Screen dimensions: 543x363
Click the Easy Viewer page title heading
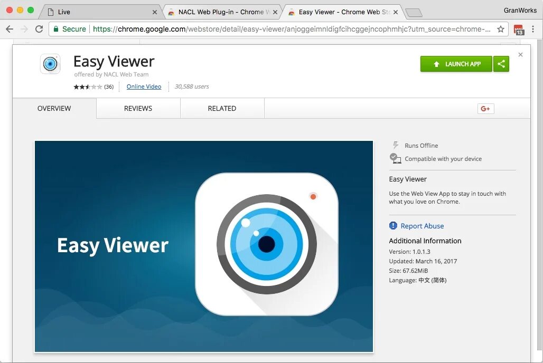click(x=114, y=62)
